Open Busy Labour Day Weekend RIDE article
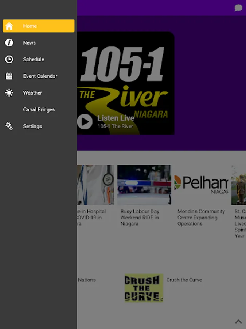Viewport: 246px width, 329px height. (140, 218)
